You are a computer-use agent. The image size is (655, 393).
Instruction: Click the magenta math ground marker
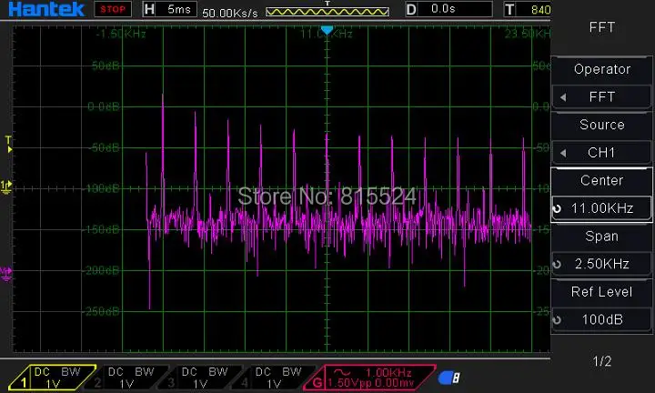[6, 274]
